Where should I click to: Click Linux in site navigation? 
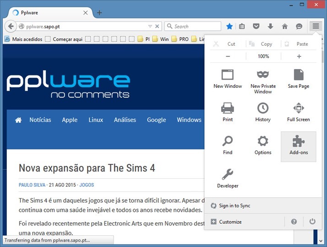coord(96,120)
